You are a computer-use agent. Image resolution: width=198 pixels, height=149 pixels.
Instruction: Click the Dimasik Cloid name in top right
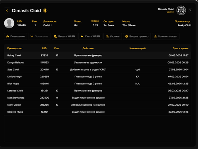(166, 9)
